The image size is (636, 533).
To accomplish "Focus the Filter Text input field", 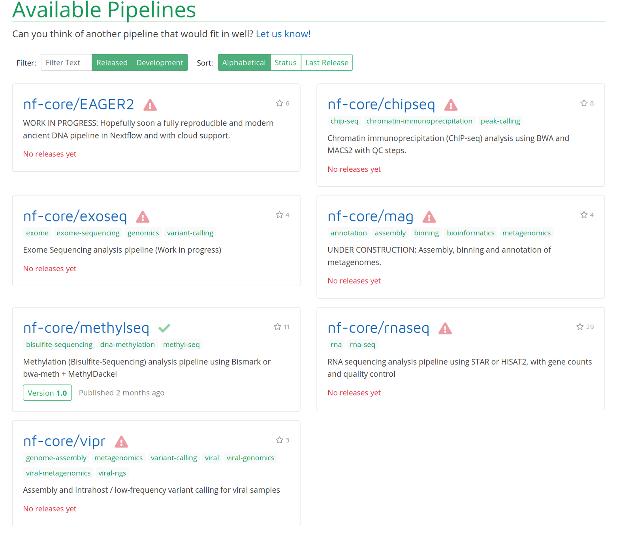I will [x=66, y=62].
